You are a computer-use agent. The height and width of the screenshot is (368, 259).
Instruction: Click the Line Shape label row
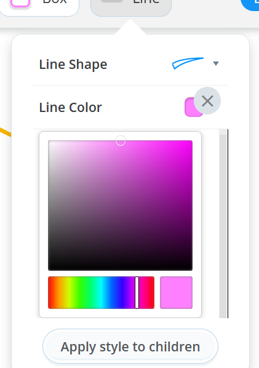click(x=130, y=64)
